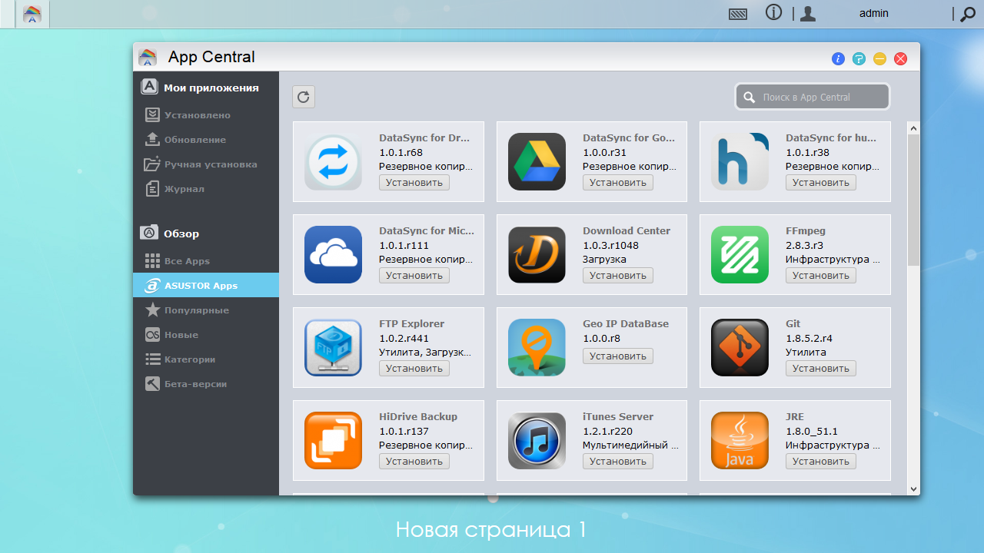
Task: Click the Geo IP DataBase title text
Action: coord(626,323)
